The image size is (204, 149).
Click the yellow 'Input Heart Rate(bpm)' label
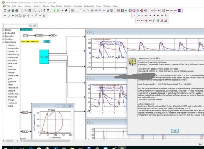(30, 41)
